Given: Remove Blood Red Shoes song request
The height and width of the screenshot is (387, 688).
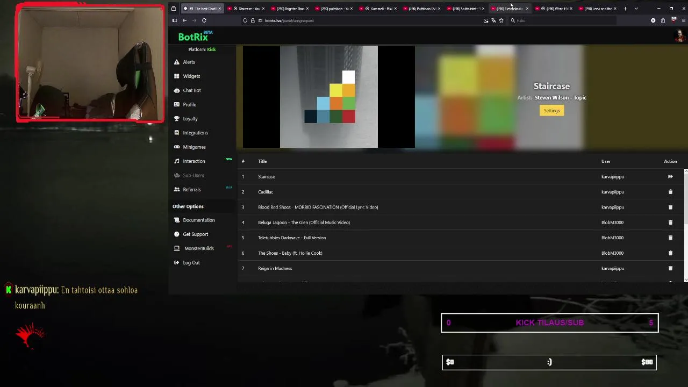Looking at the screenshot, I should pos(670,207).
